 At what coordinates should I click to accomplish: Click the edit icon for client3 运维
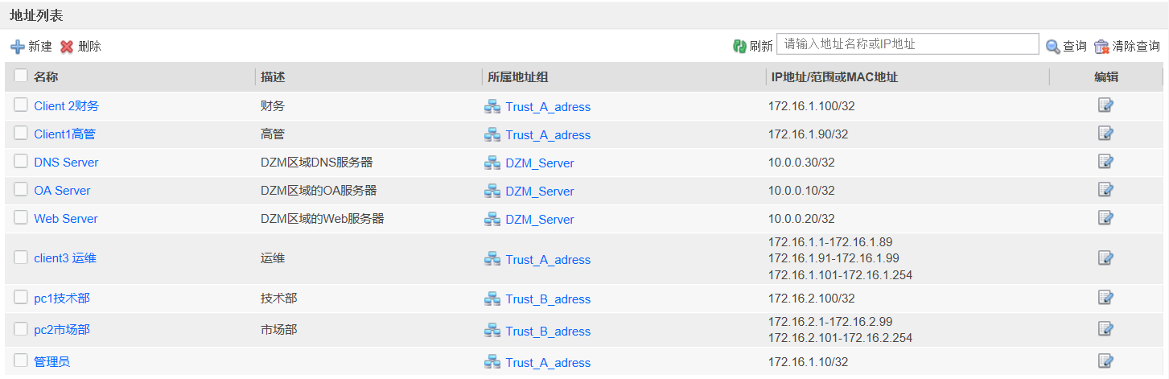click(x=1105, y=258)
